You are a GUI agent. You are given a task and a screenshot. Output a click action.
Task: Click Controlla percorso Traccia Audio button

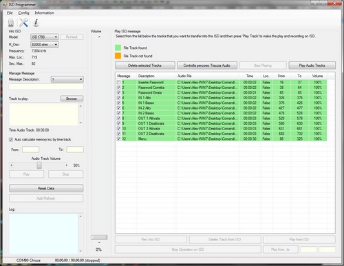pos(207,65)
